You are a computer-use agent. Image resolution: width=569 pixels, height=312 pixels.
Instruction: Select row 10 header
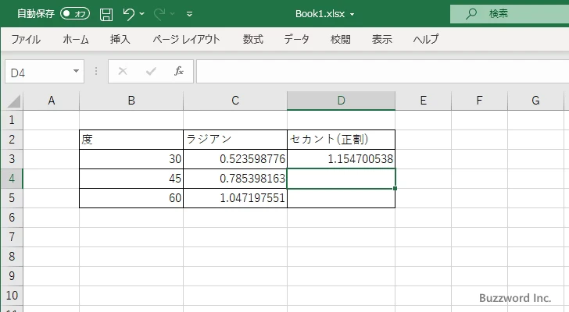click(12, 296)
